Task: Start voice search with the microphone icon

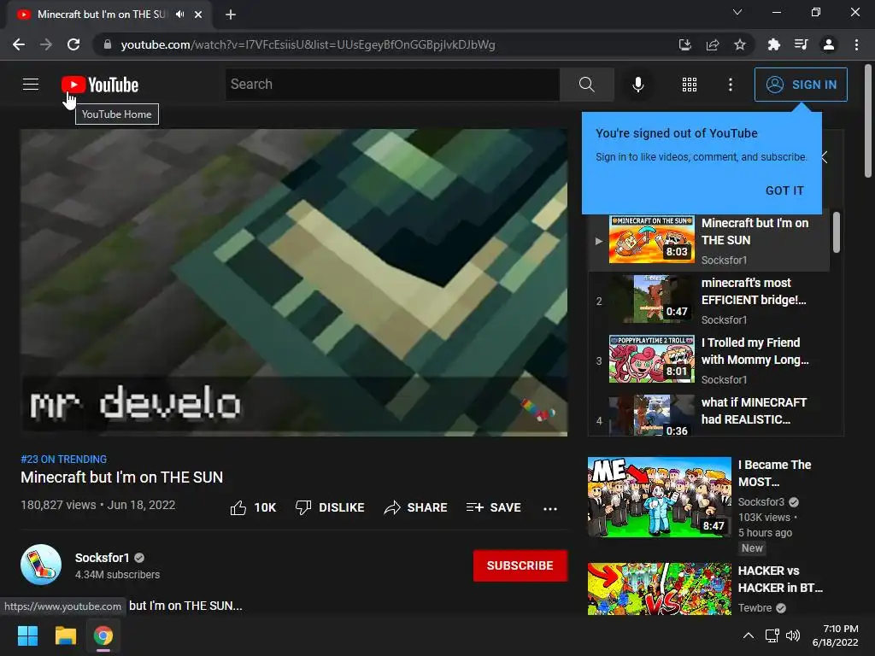Action: [x=637, y=85]
